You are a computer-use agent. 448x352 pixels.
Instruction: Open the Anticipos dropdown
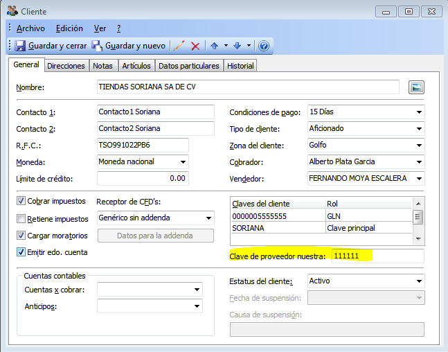pyautogui.click(x=197, y=306)
